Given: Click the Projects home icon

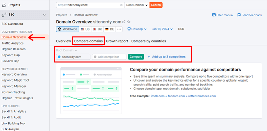Looking at the screenshot, I should pos(4,5).
